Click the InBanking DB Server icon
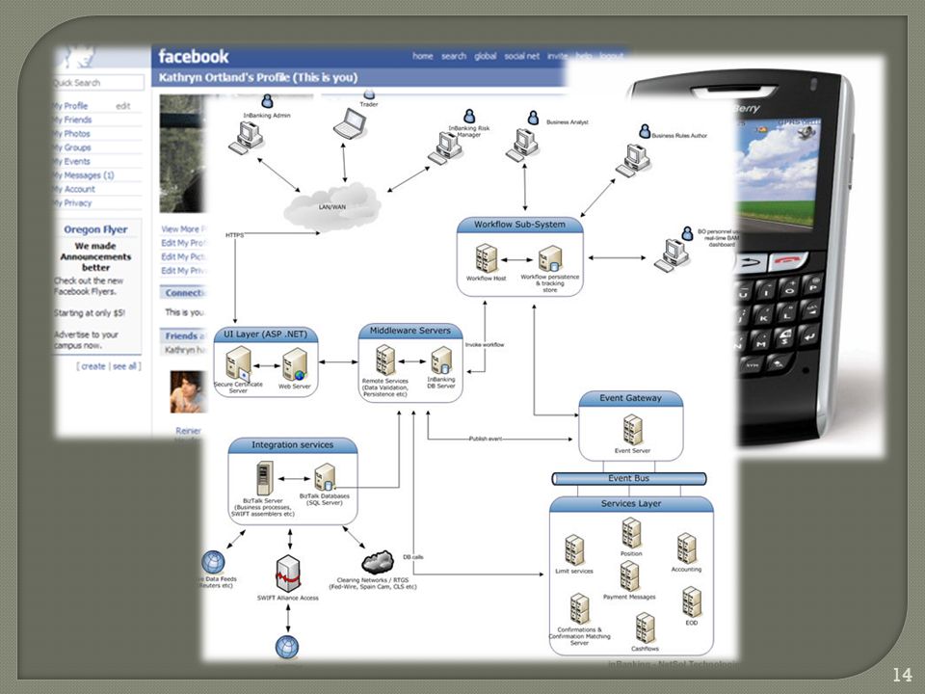 [440, 360]
